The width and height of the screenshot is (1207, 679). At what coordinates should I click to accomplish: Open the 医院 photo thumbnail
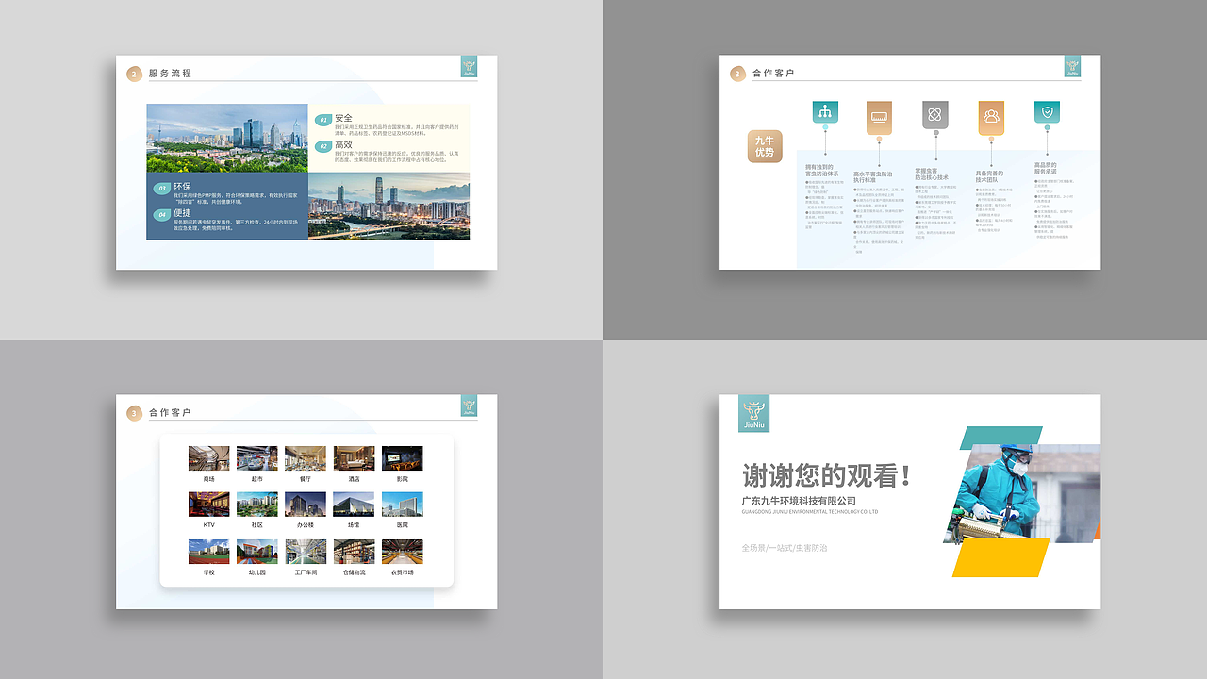click(x=403, y=504)
